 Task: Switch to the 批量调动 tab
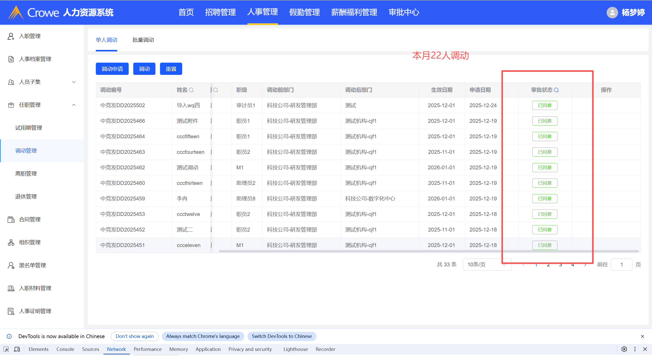143,40
